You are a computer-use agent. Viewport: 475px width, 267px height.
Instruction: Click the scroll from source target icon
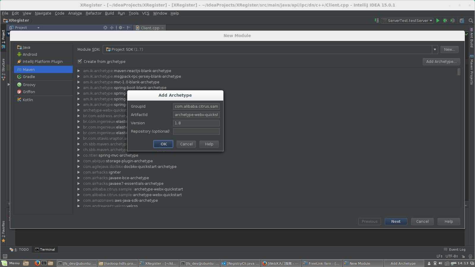[x=105, y=28]
